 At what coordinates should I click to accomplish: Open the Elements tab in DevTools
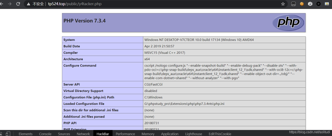26,134
